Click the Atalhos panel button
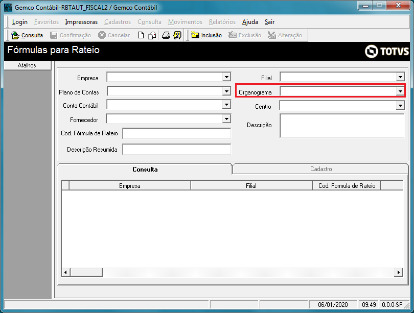The width and height of the screenshot is (414, 313). click(x=28, y=65)
